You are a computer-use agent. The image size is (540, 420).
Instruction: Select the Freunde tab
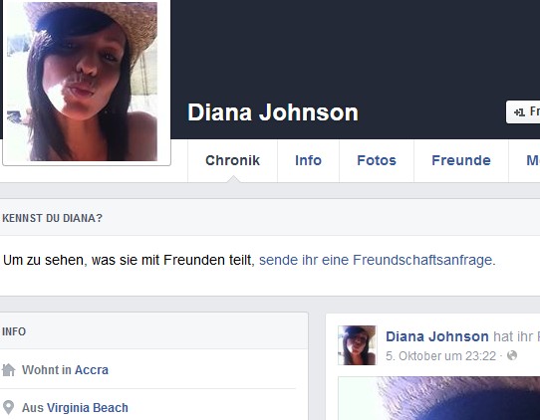461,160
